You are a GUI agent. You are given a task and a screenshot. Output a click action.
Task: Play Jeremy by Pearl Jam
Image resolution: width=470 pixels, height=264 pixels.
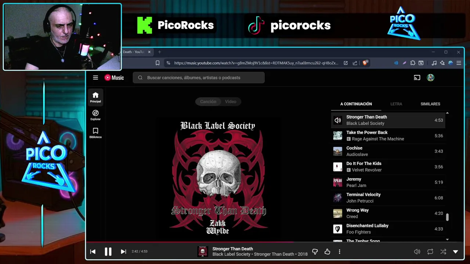[388, 182]
